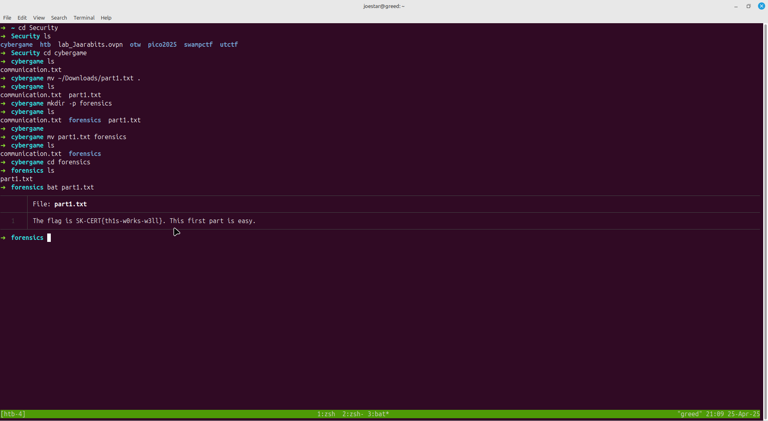The width and height of the screenshot is (768, 421).
Task: Select tmux window 3:bat*
Action: click(378, 414)
